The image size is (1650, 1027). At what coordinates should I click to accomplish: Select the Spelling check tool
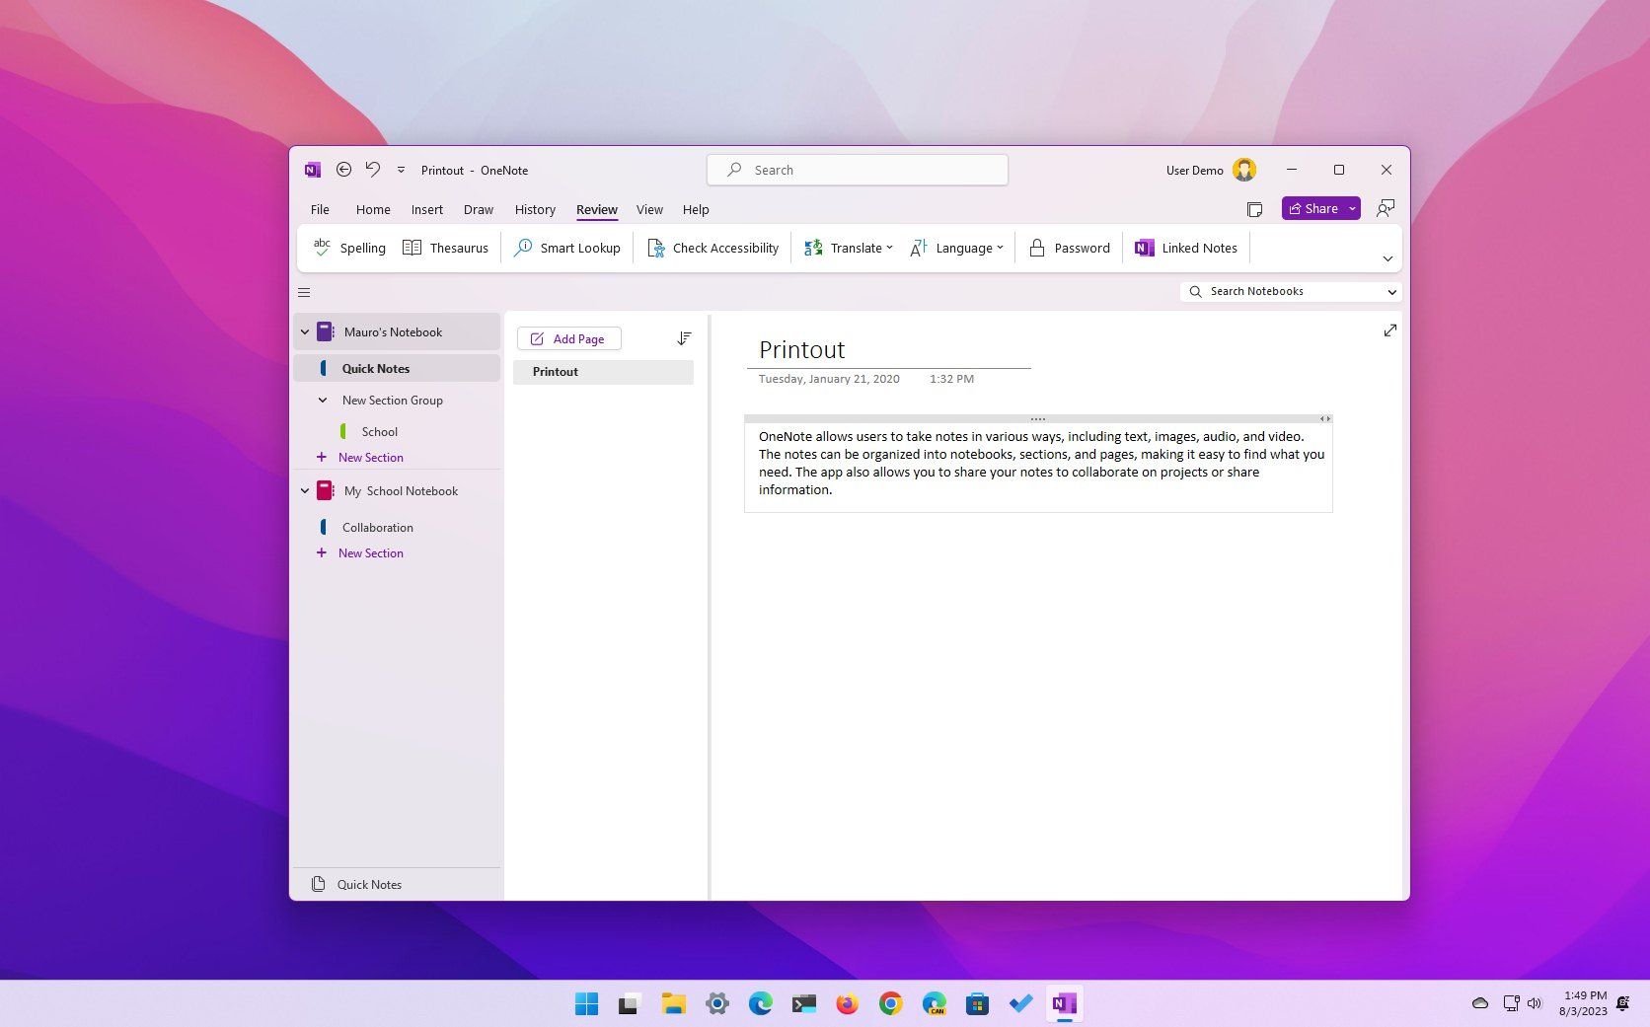pyautogui.click(x=347, y=248)
